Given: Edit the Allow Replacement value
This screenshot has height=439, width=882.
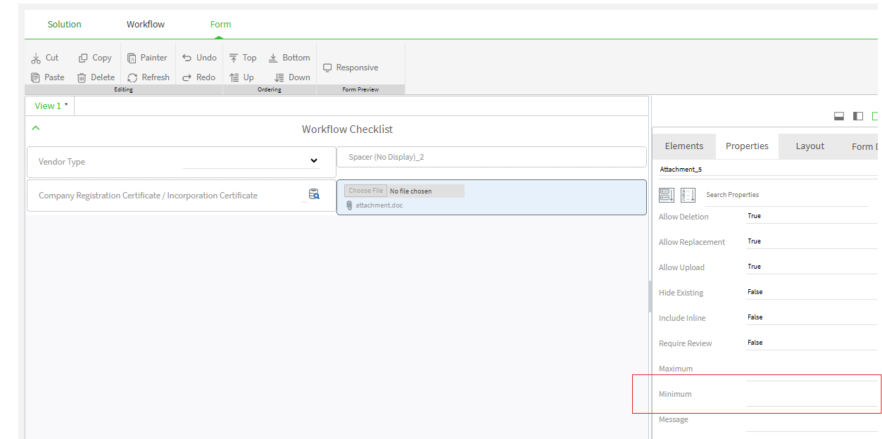Looking at the screenshot, I should point(812,241).
